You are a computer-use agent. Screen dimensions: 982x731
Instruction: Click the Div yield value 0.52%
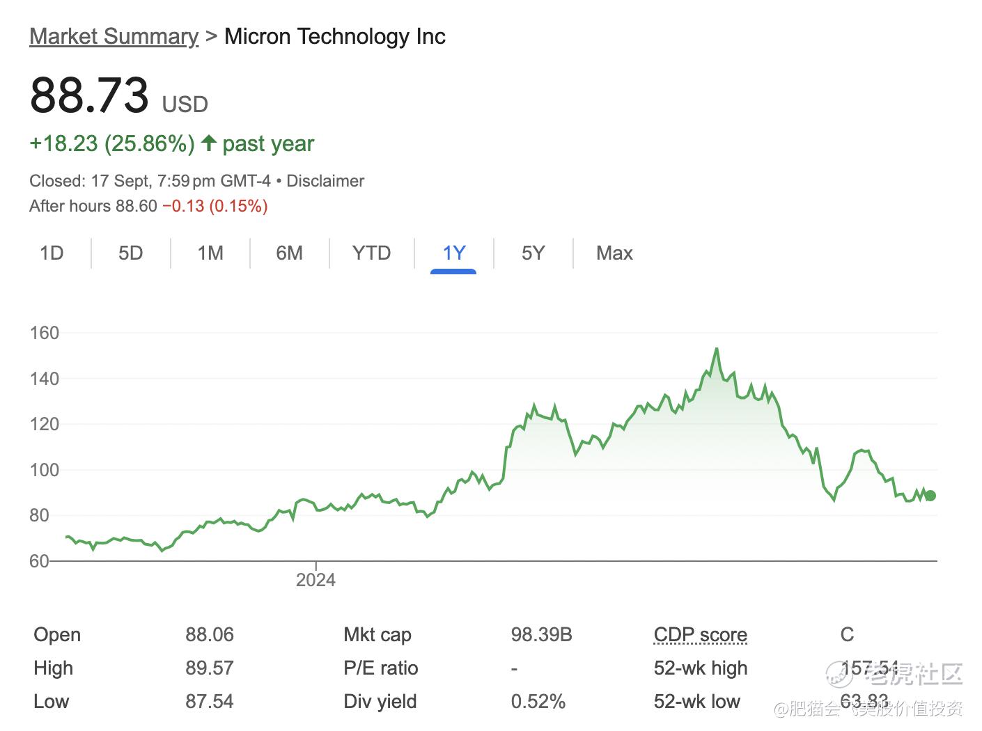538,701
